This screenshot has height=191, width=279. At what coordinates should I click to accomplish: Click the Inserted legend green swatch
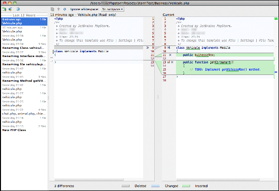(186, 186)
